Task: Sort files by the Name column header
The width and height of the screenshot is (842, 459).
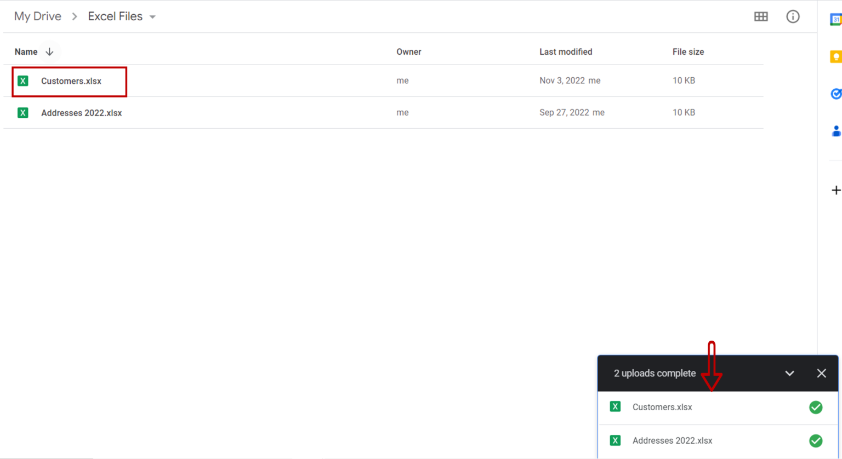Action: click(26, 52)
